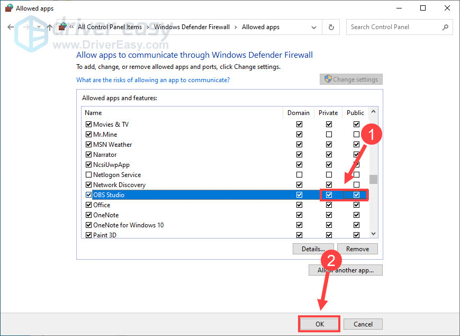The height and width of the screenshot is (336, 460).
Task: Uncheck Private for OneNote for Windows 10
Action: coord(329,225)
